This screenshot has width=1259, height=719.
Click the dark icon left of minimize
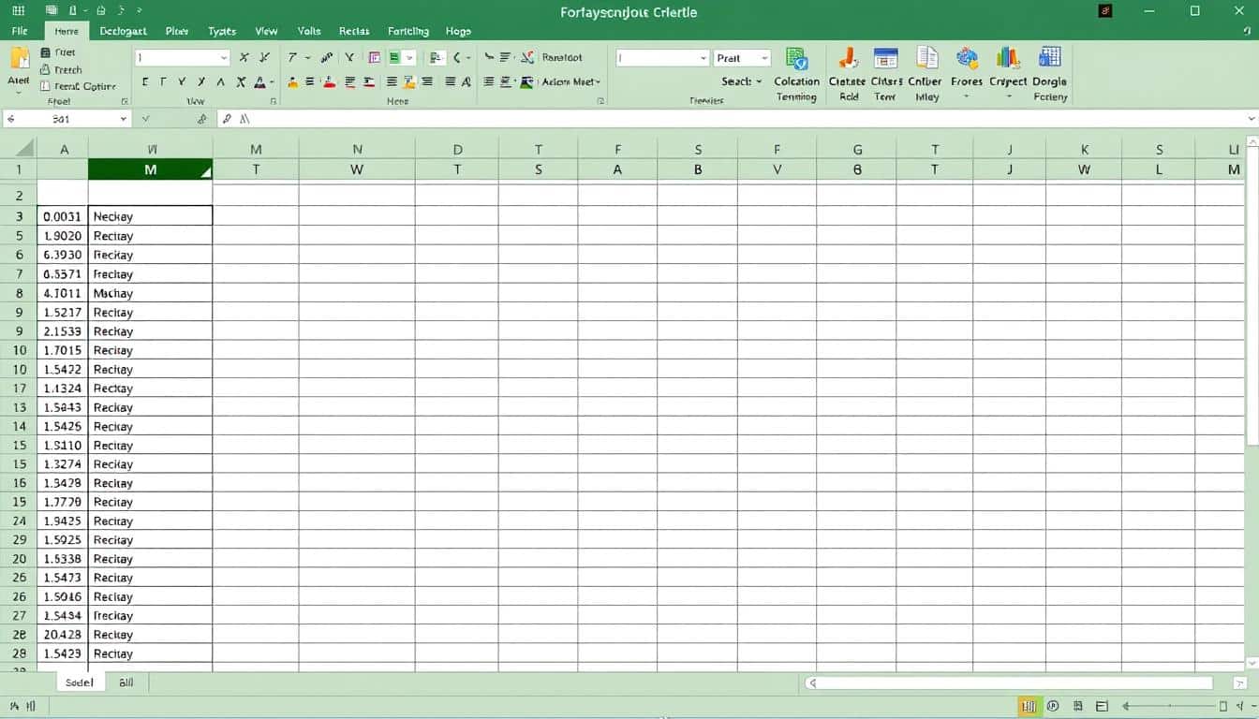(1106, 11)
